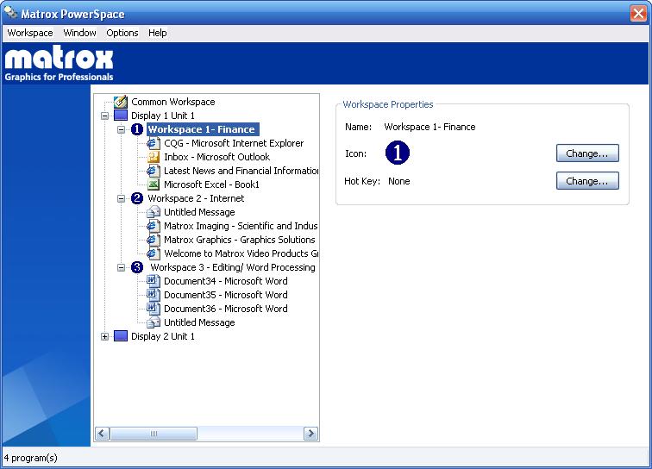652x469 pixels.
Task: Click the Common Workspace pencil icon
Action: (x=121, y=102)
